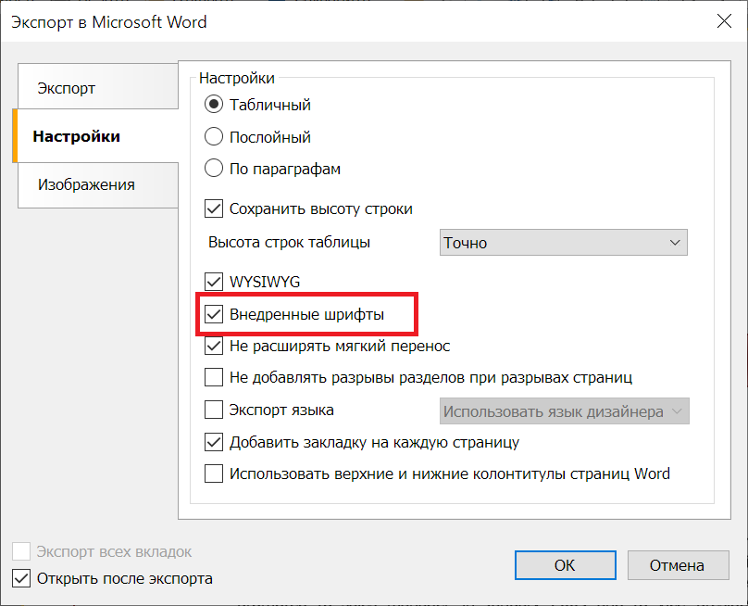
Task: Open the Использовать язык дизайнера dropdown
Action: point(563,411)
